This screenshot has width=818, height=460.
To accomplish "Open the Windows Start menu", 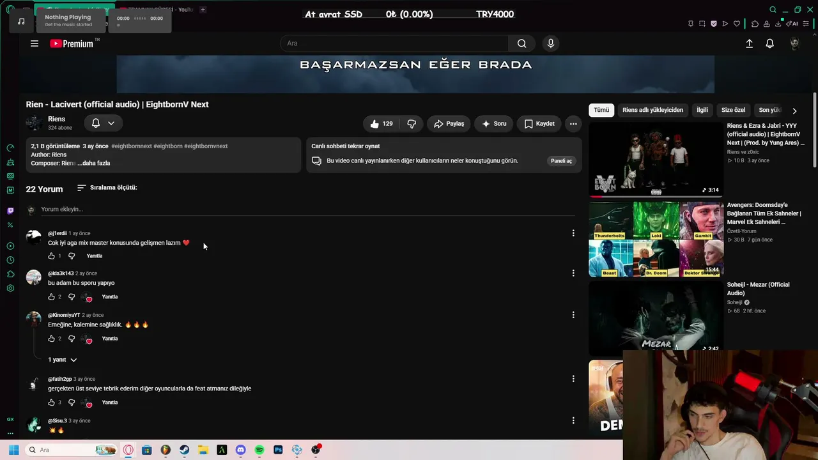I will coord(13,450).
